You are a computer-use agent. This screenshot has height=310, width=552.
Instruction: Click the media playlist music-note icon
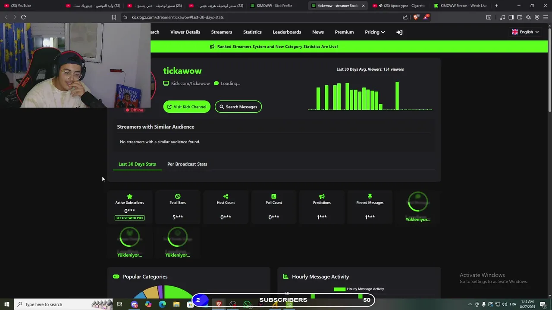click(502, 17)
